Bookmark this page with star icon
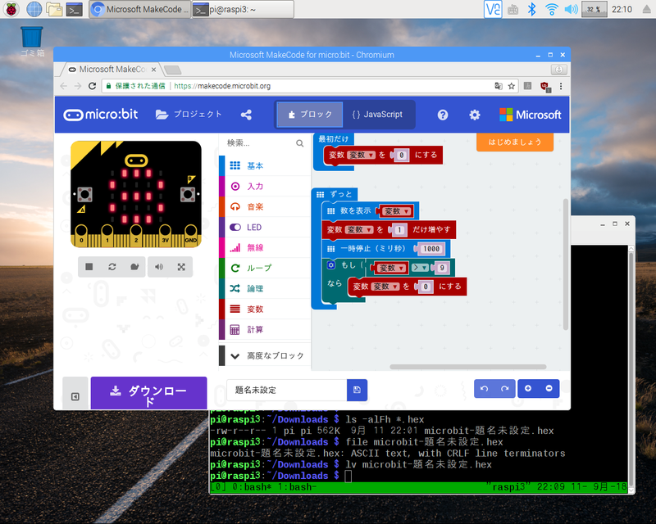 [511, 86]
